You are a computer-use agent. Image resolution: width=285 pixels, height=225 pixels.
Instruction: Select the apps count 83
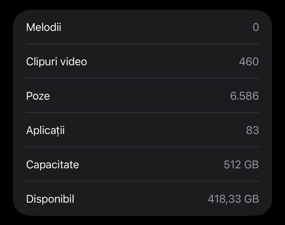coord(252,130)
